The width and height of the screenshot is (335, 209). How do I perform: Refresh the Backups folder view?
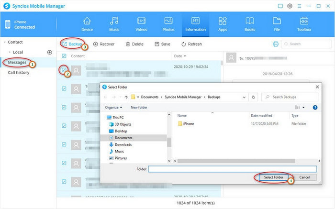(x=253, y=97)
